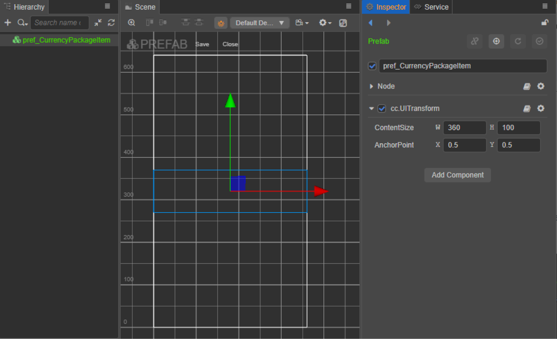Click the locate prefab target icon
This screenshot has width=557, height=339.
[496, 41]
